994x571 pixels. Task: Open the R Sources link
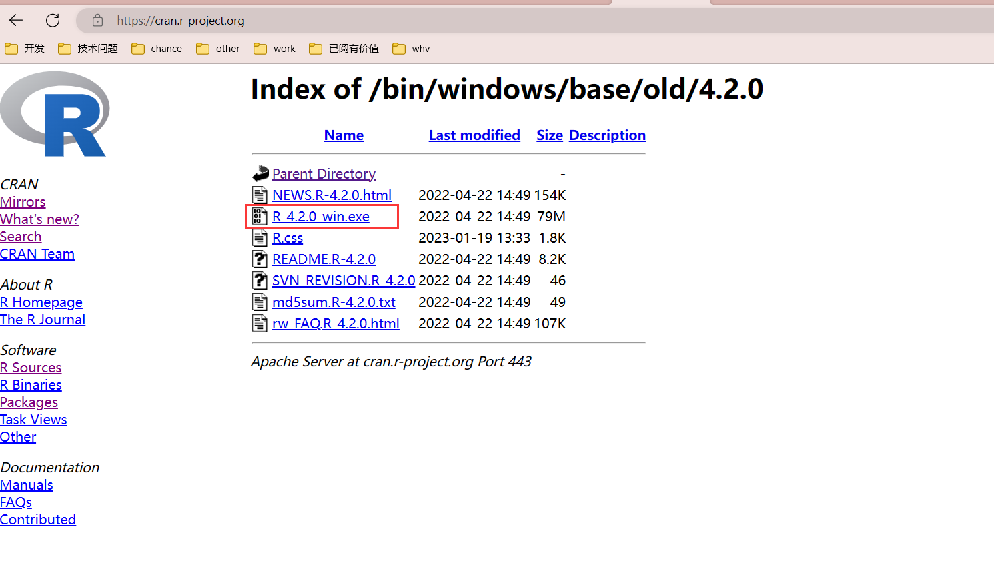31,368
